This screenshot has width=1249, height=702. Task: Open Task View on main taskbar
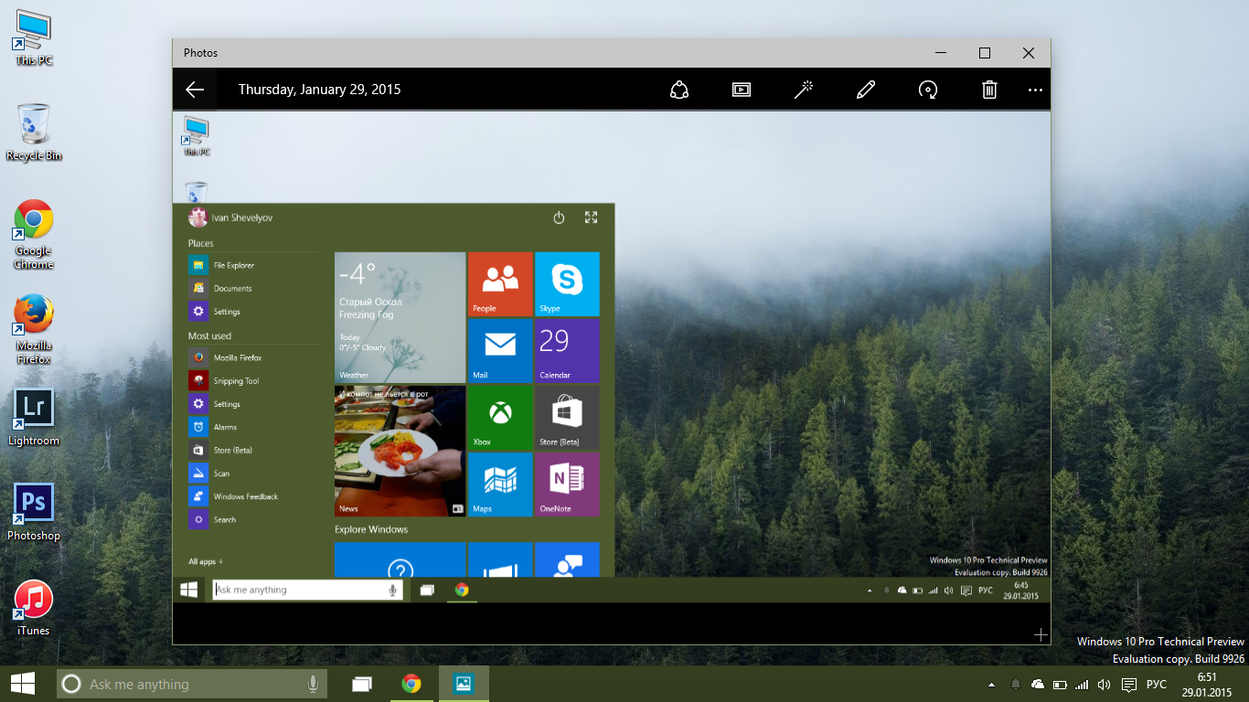click(x=363, y=684)
